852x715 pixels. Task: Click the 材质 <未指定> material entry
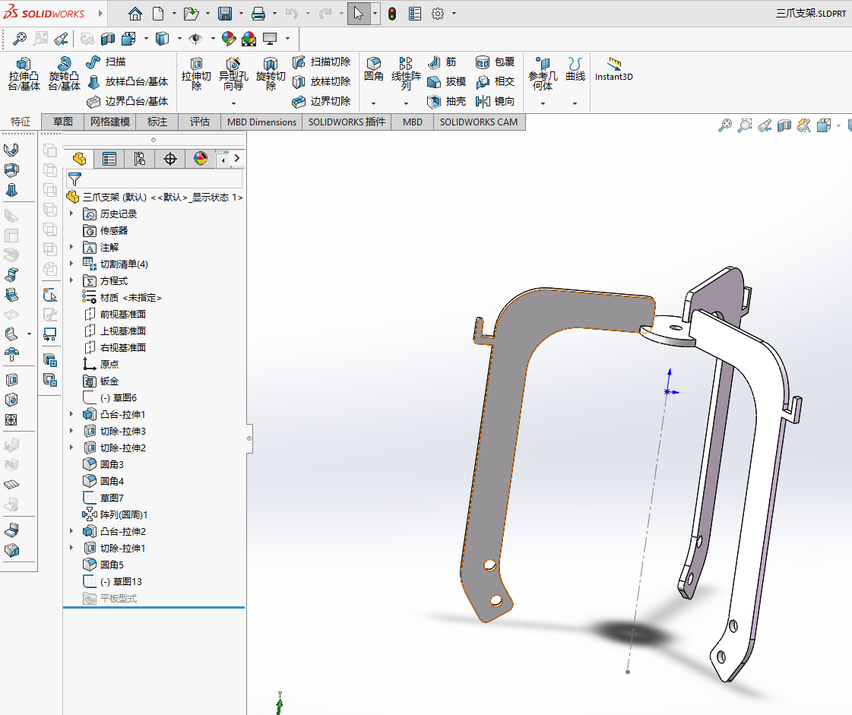(131, 297)
